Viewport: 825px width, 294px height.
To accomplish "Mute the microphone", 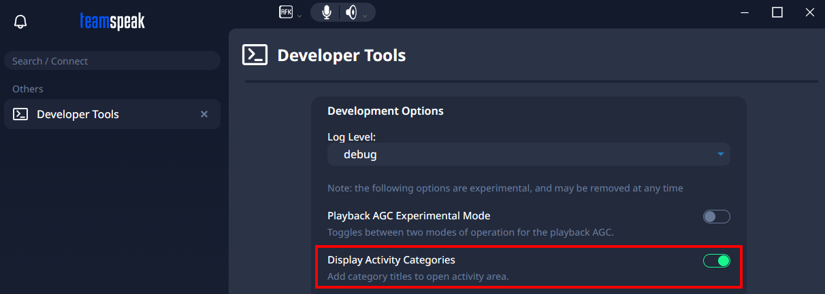I will [x=327, y=12].
